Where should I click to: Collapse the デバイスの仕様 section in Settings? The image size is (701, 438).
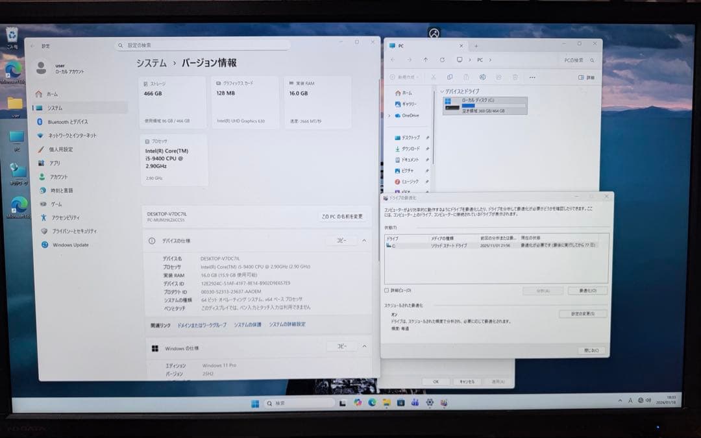[x=364, y=241]
